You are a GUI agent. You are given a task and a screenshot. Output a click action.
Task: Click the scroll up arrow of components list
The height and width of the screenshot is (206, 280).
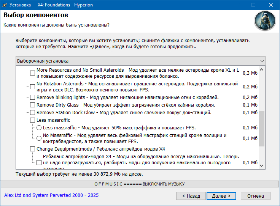[x=262, y=70]
